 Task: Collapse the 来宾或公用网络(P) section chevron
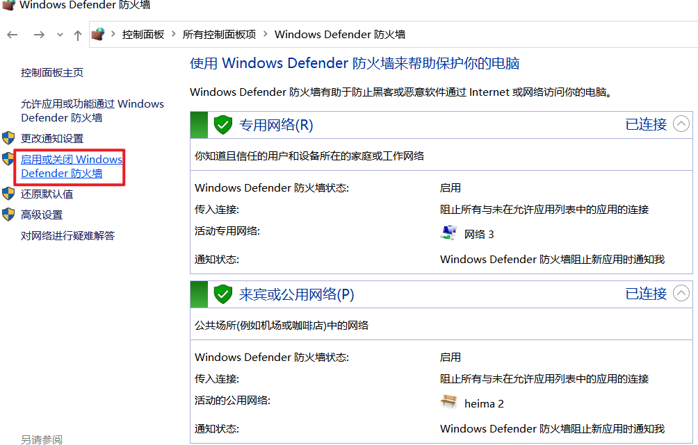[x=681, y=293]
